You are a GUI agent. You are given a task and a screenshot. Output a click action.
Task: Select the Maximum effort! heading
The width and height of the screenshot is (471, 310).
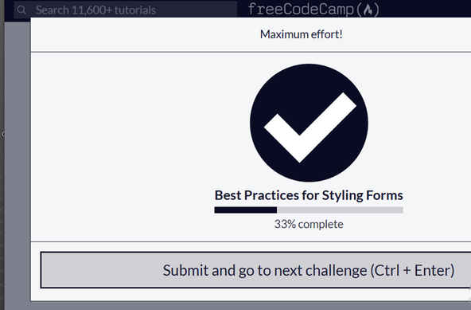click(301, 34)
